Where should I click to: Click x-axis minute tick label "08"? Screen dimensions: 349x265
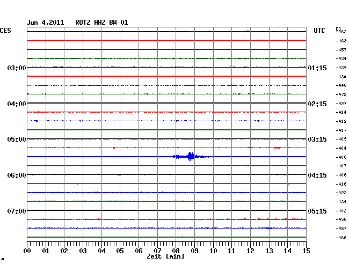point(176,251)
